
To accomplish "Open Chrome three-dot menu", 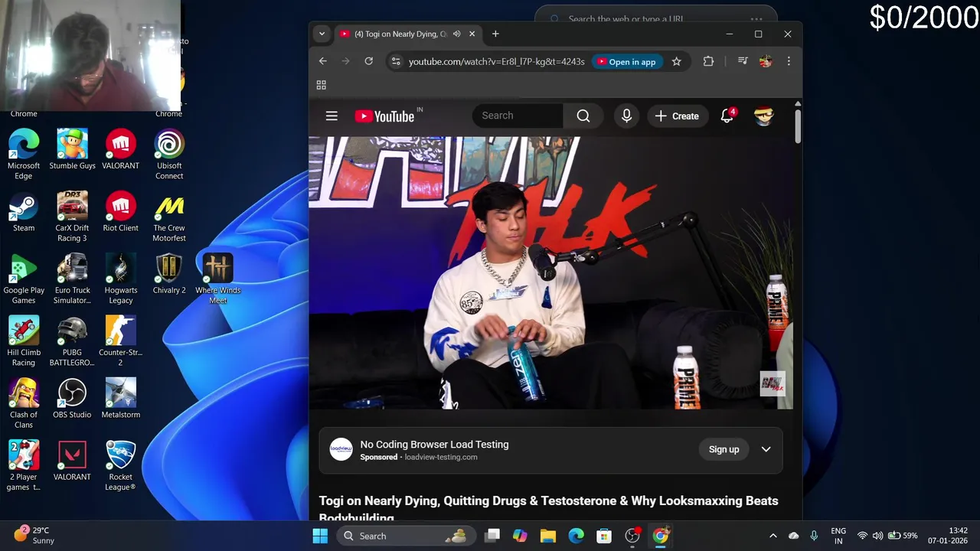I will click(789, 61).
